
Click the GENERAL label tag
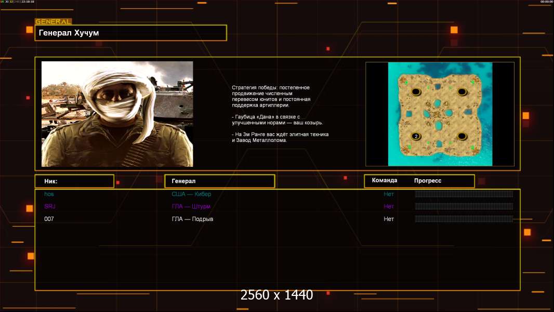53,22
